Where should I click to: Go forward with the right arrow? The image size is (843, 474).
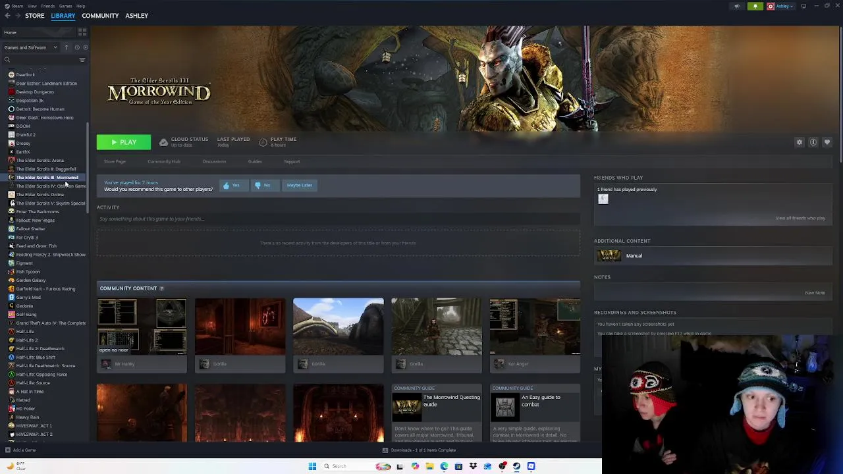17,16
